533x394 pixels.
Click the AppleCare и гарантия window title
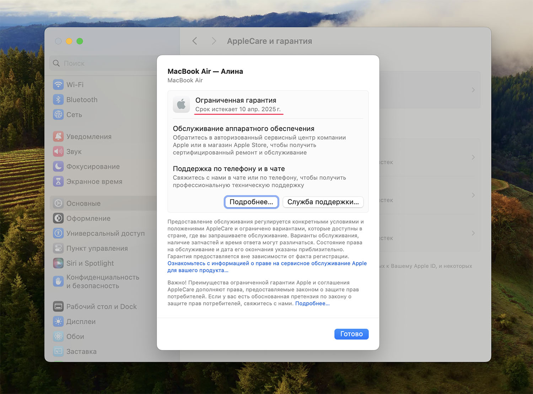[270, 41]
